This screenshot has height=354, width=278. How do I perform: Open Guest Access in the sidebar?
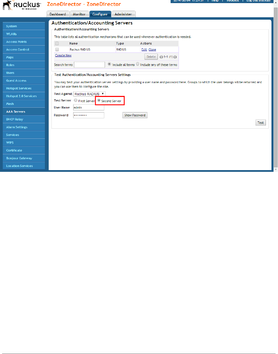point(24,81)
